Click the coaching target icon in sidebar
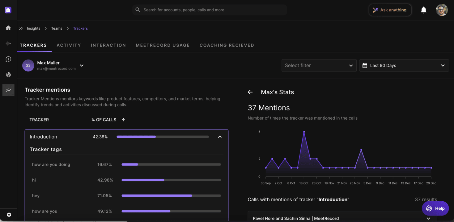 coord(8,75)
